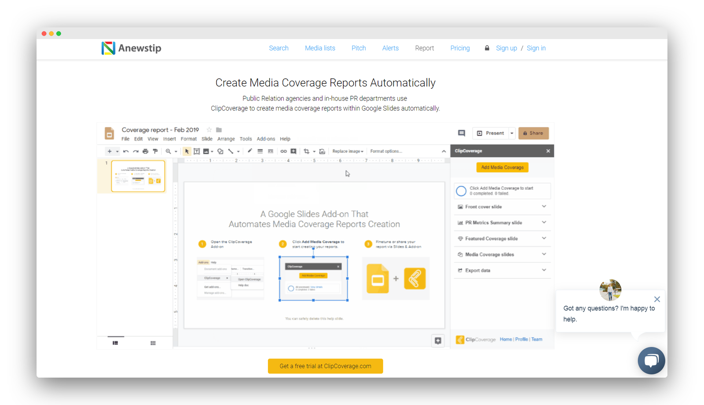This screenshot has height=405, width=704.
Task: Expand the Front cover slide section
Action: (x=502, y=207)
